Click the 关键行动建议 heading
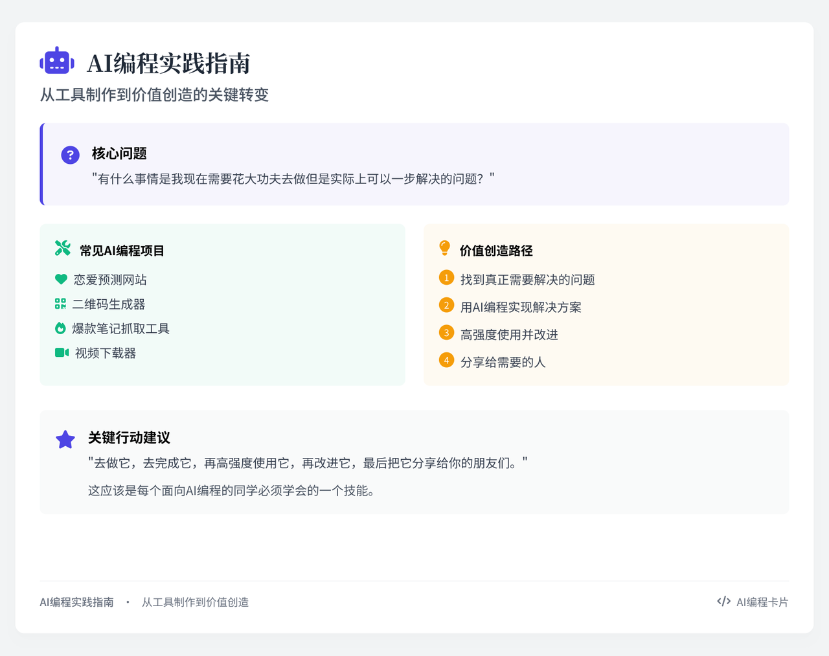Viewport: 829px width, 656px height. tap(129, 438)
